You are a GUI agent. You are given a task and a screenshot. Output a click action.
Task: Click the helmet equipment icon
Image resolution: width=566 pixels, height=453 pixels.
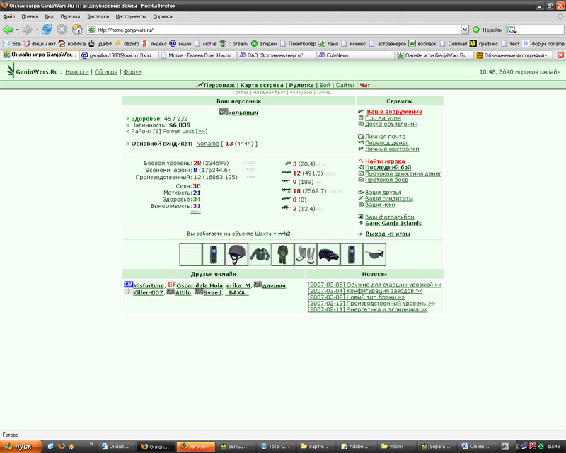237,254
